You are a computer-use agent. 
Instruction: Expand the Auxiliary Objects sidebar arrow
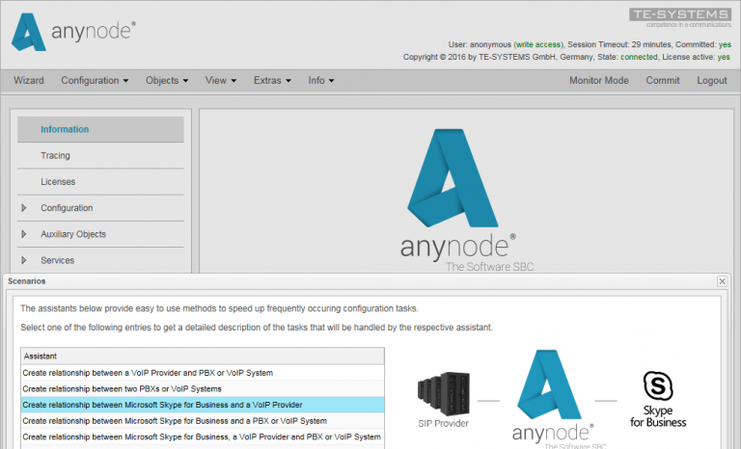pyautogui.click(x=23, y=234)
